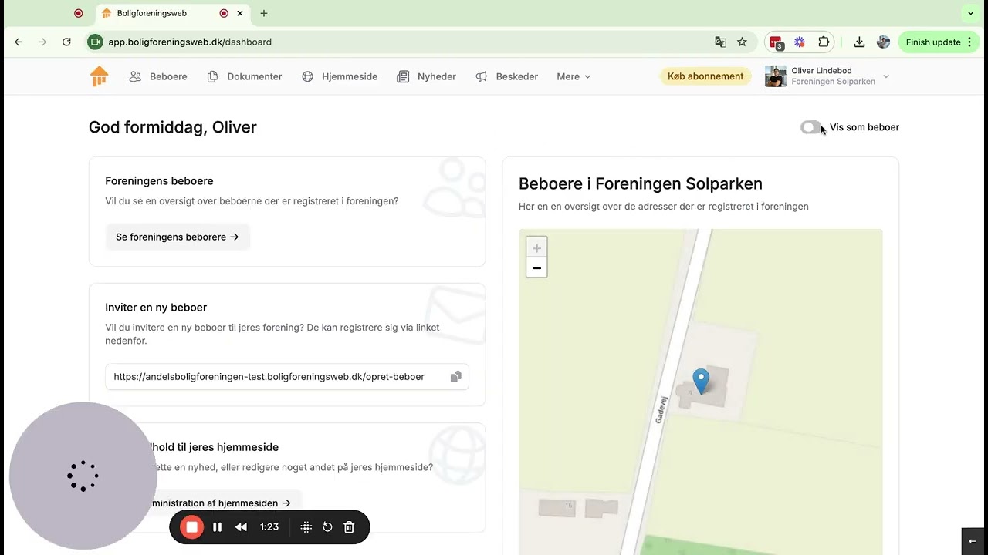Image resolution: width=988 pixels, height=555 pixels.
Task: Click the Inviter en ny beboer heading
Action: 156,307
